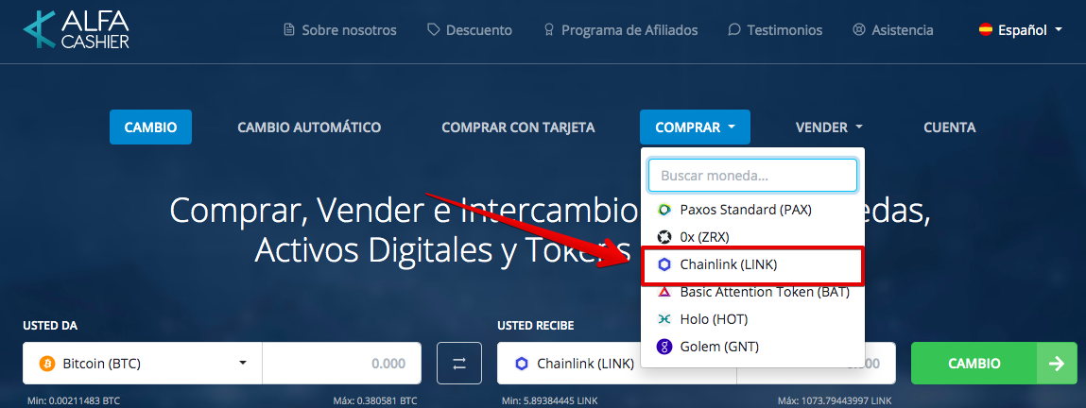Click the Alfa Cashier logo
1086x408 pixels.
[x=77, y=29]
